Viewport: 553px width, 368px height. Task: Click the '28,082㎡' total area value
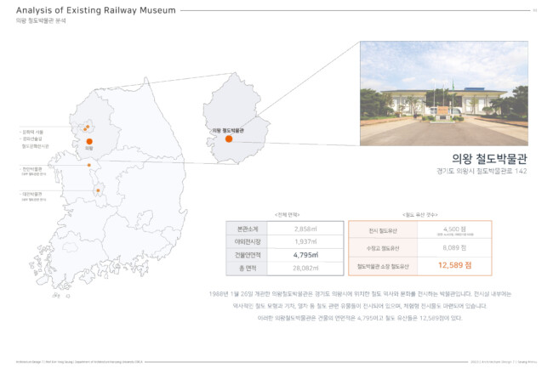pos(305,268)
